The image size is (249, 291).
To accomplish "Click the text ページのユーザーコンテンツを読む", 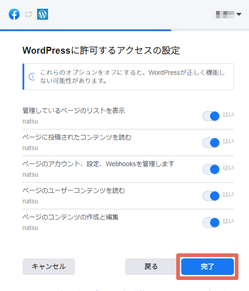I will 74,190.
